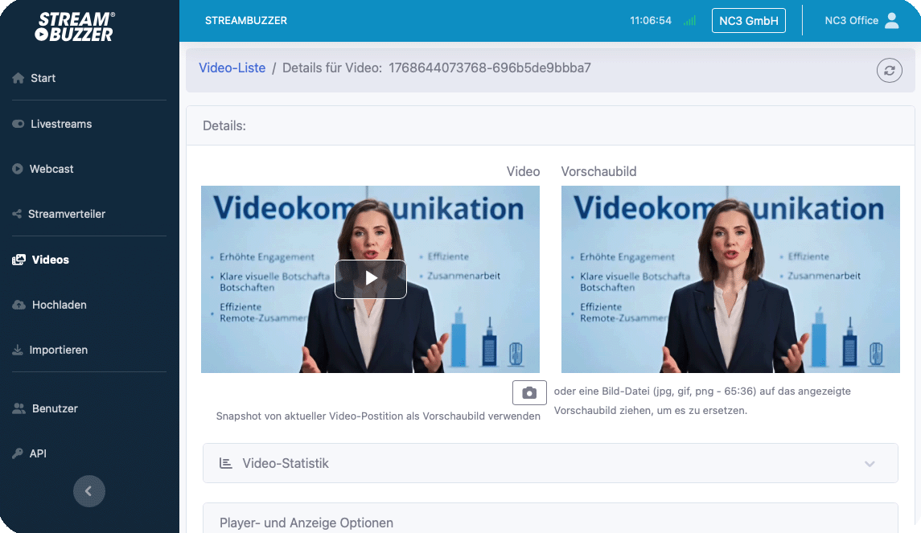Click the Vorschaubild preview thumbnail
This screenshot has width=921, height=533.
(730, 279)
